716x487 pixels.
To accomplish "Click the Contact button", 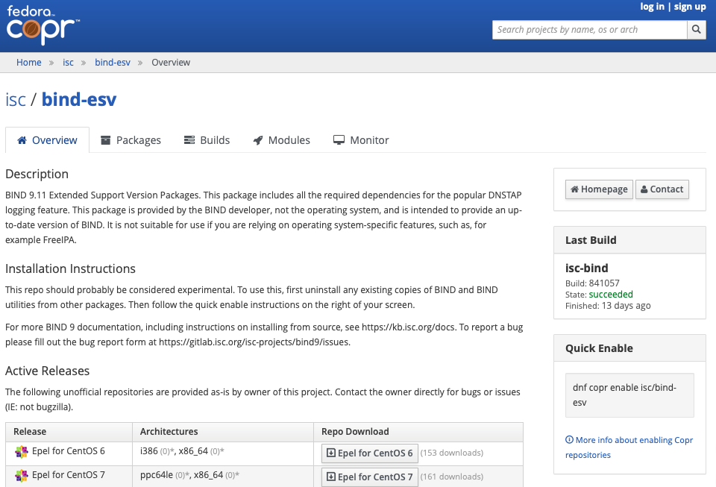I will [662, 189].
